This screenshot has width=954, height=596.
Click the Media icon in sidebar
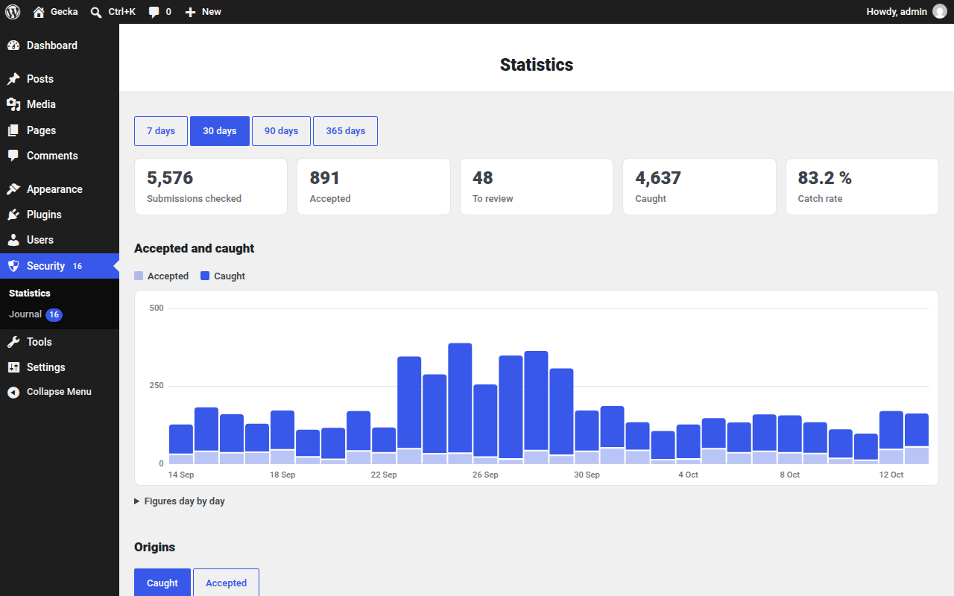click(13, 104)
